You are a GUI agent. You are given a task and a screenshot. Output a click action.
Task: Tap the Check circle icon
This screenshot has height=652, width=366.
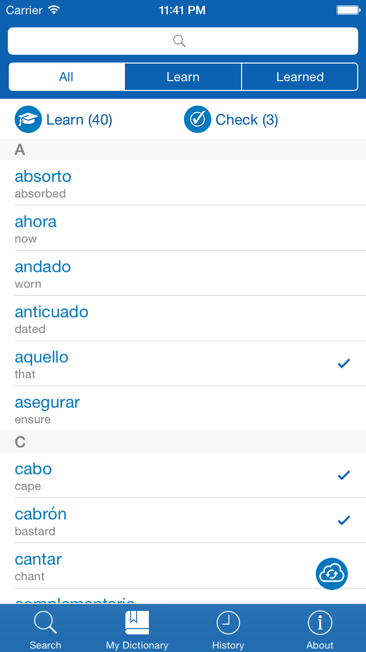point(197,120)
